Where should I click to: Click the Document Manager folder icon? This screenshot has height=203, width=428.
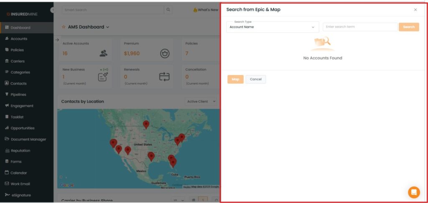(7, 139)
